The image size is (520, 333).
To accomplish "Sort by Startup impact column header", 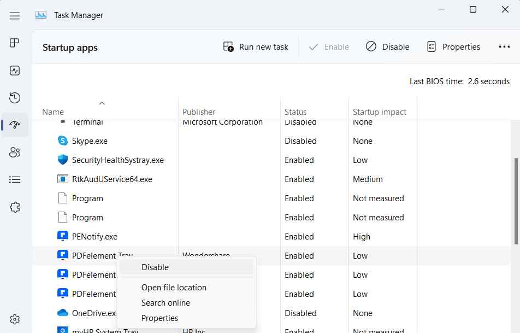I will pos(380,112).
